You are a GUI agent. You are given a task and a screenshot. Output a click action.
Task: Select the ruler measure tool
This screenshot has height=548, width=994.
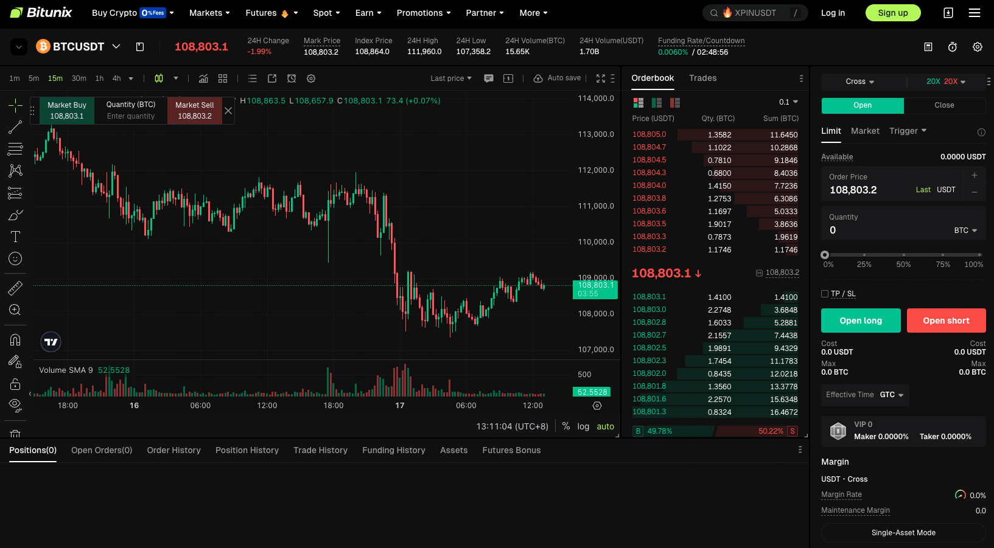[x=15, y=288]
